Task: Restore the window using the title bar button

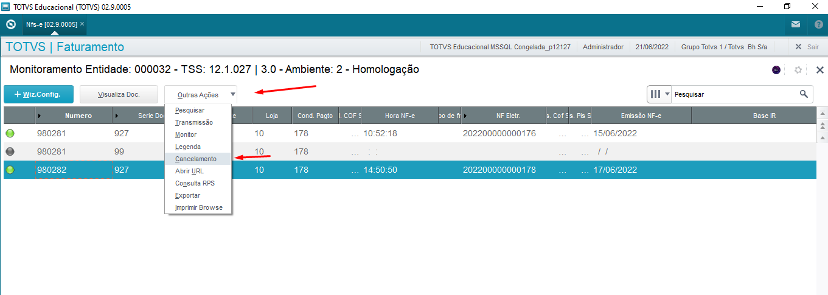Action: (787, 7)
